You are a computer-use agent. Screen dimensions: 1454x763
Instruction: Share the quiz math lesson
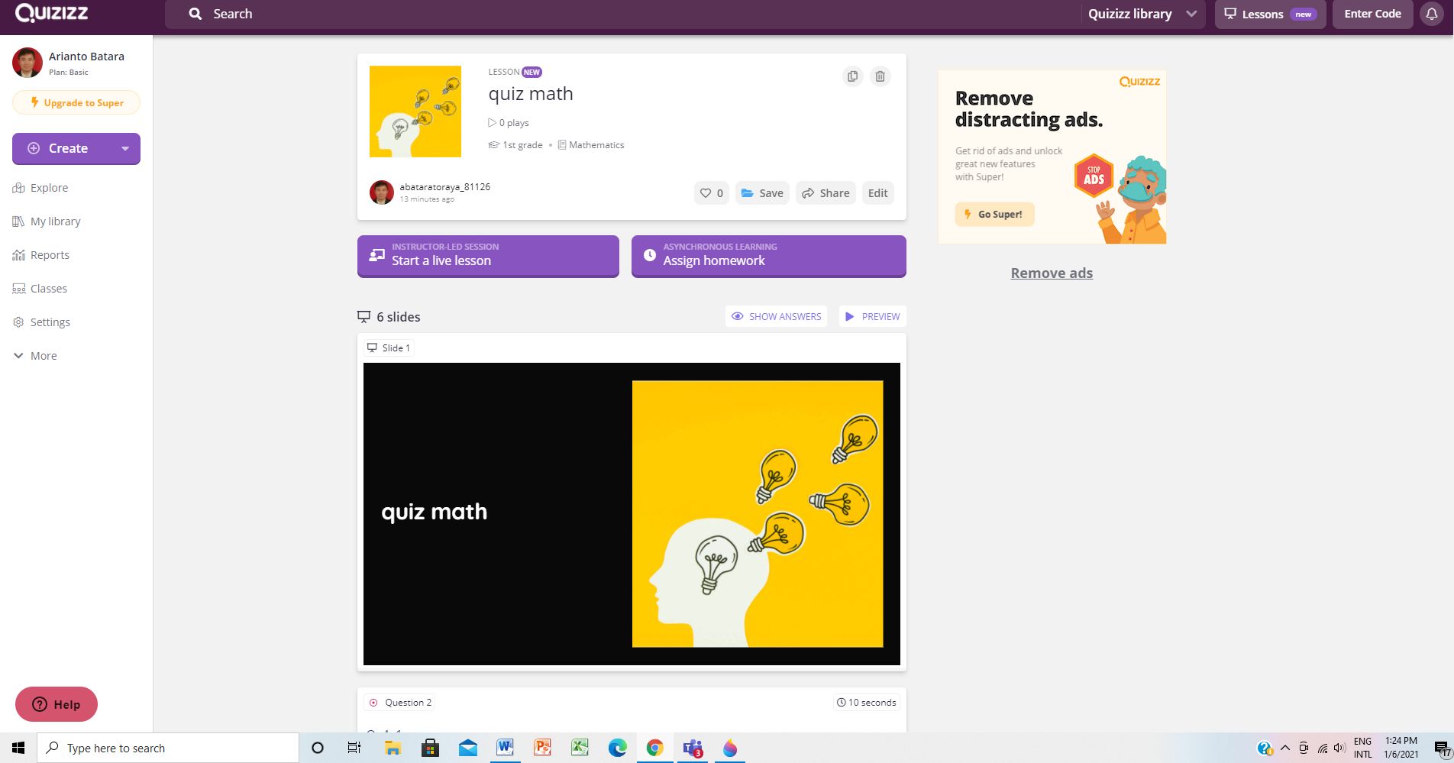[826, 193]
